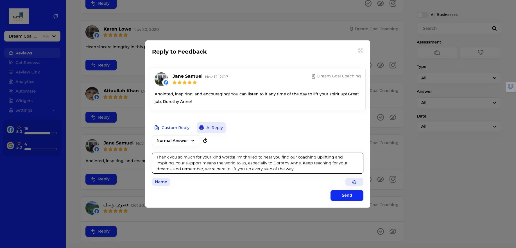Hide Karen Lowe's review with eye icon
Image resolution: width=516 pixels, height=248 pixels.
point(380,65)
